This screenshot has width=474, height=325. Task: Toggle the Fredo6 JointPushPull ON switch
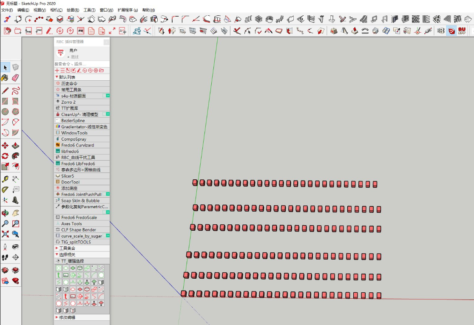coord(106,194)
